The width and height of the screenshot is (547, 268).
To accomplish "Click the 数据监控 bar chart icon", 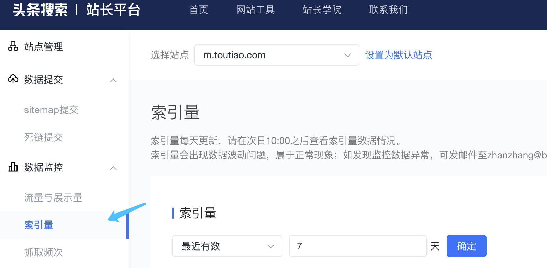I will pos(13,167).
